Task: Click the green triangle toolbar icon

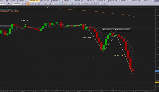Action: click(x=105, y=4)
